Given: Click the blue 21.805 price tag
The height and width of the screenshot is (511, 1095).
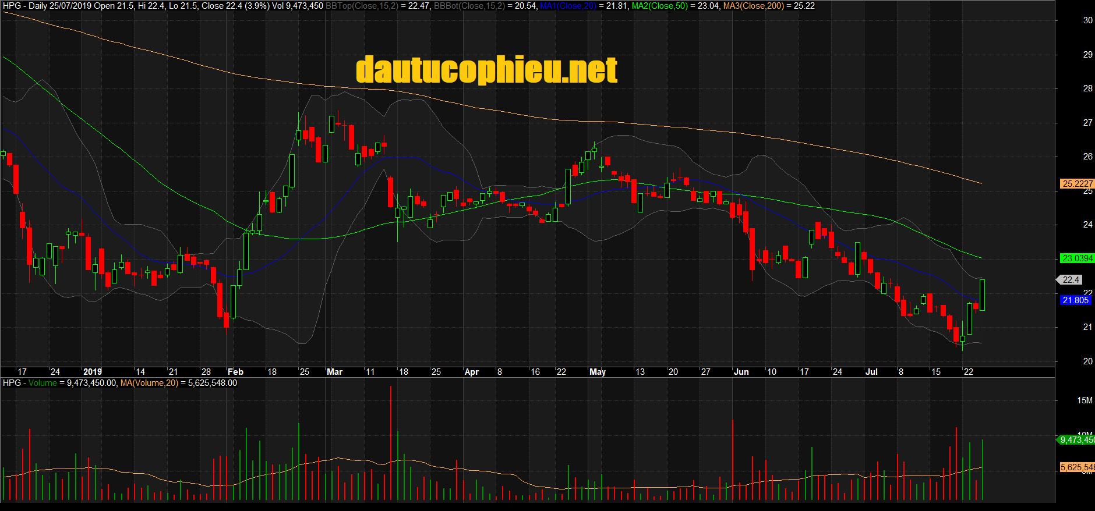Looking at the screenshot, I should pyautogui.click(x=1075, y=300).
